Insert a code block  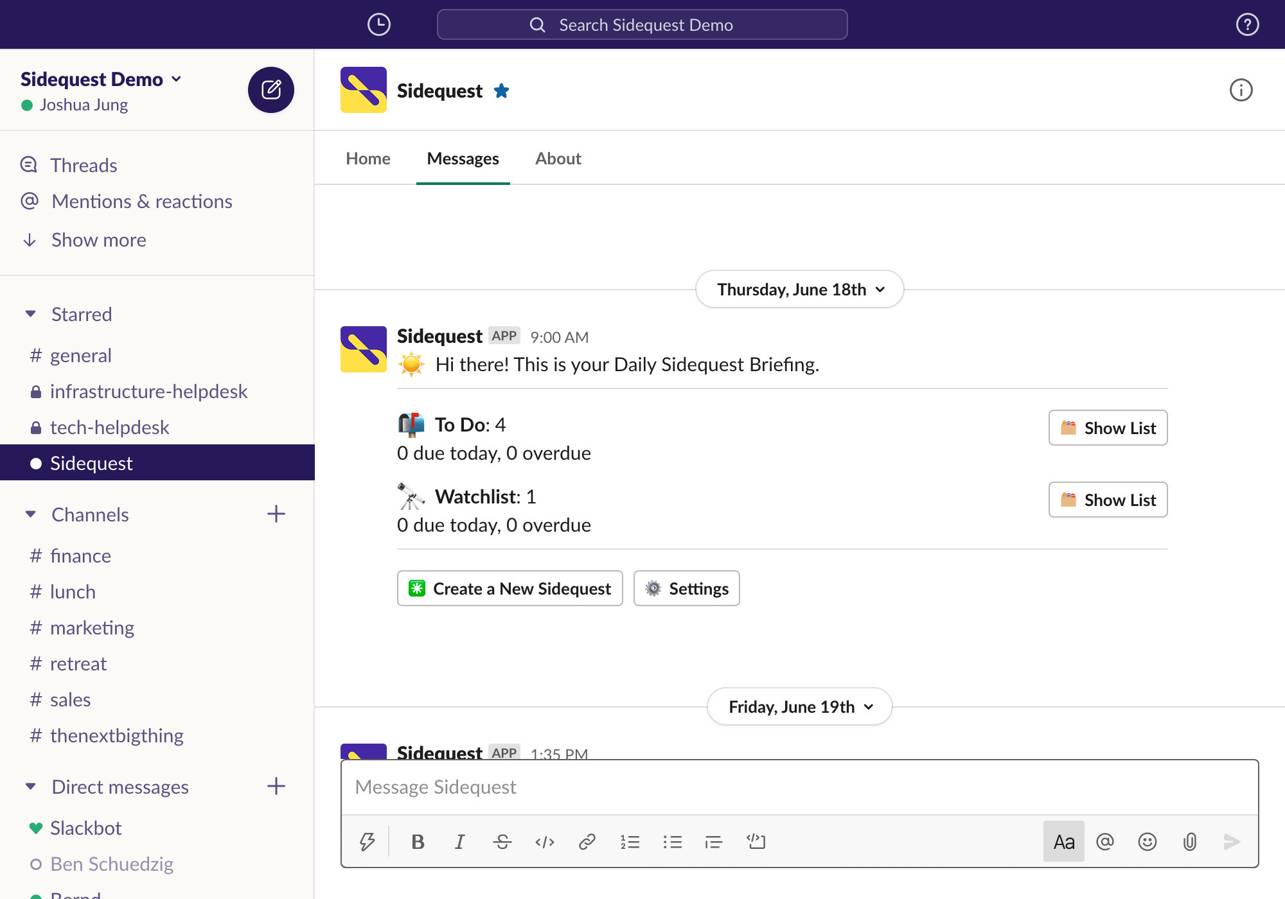point(756,841)
